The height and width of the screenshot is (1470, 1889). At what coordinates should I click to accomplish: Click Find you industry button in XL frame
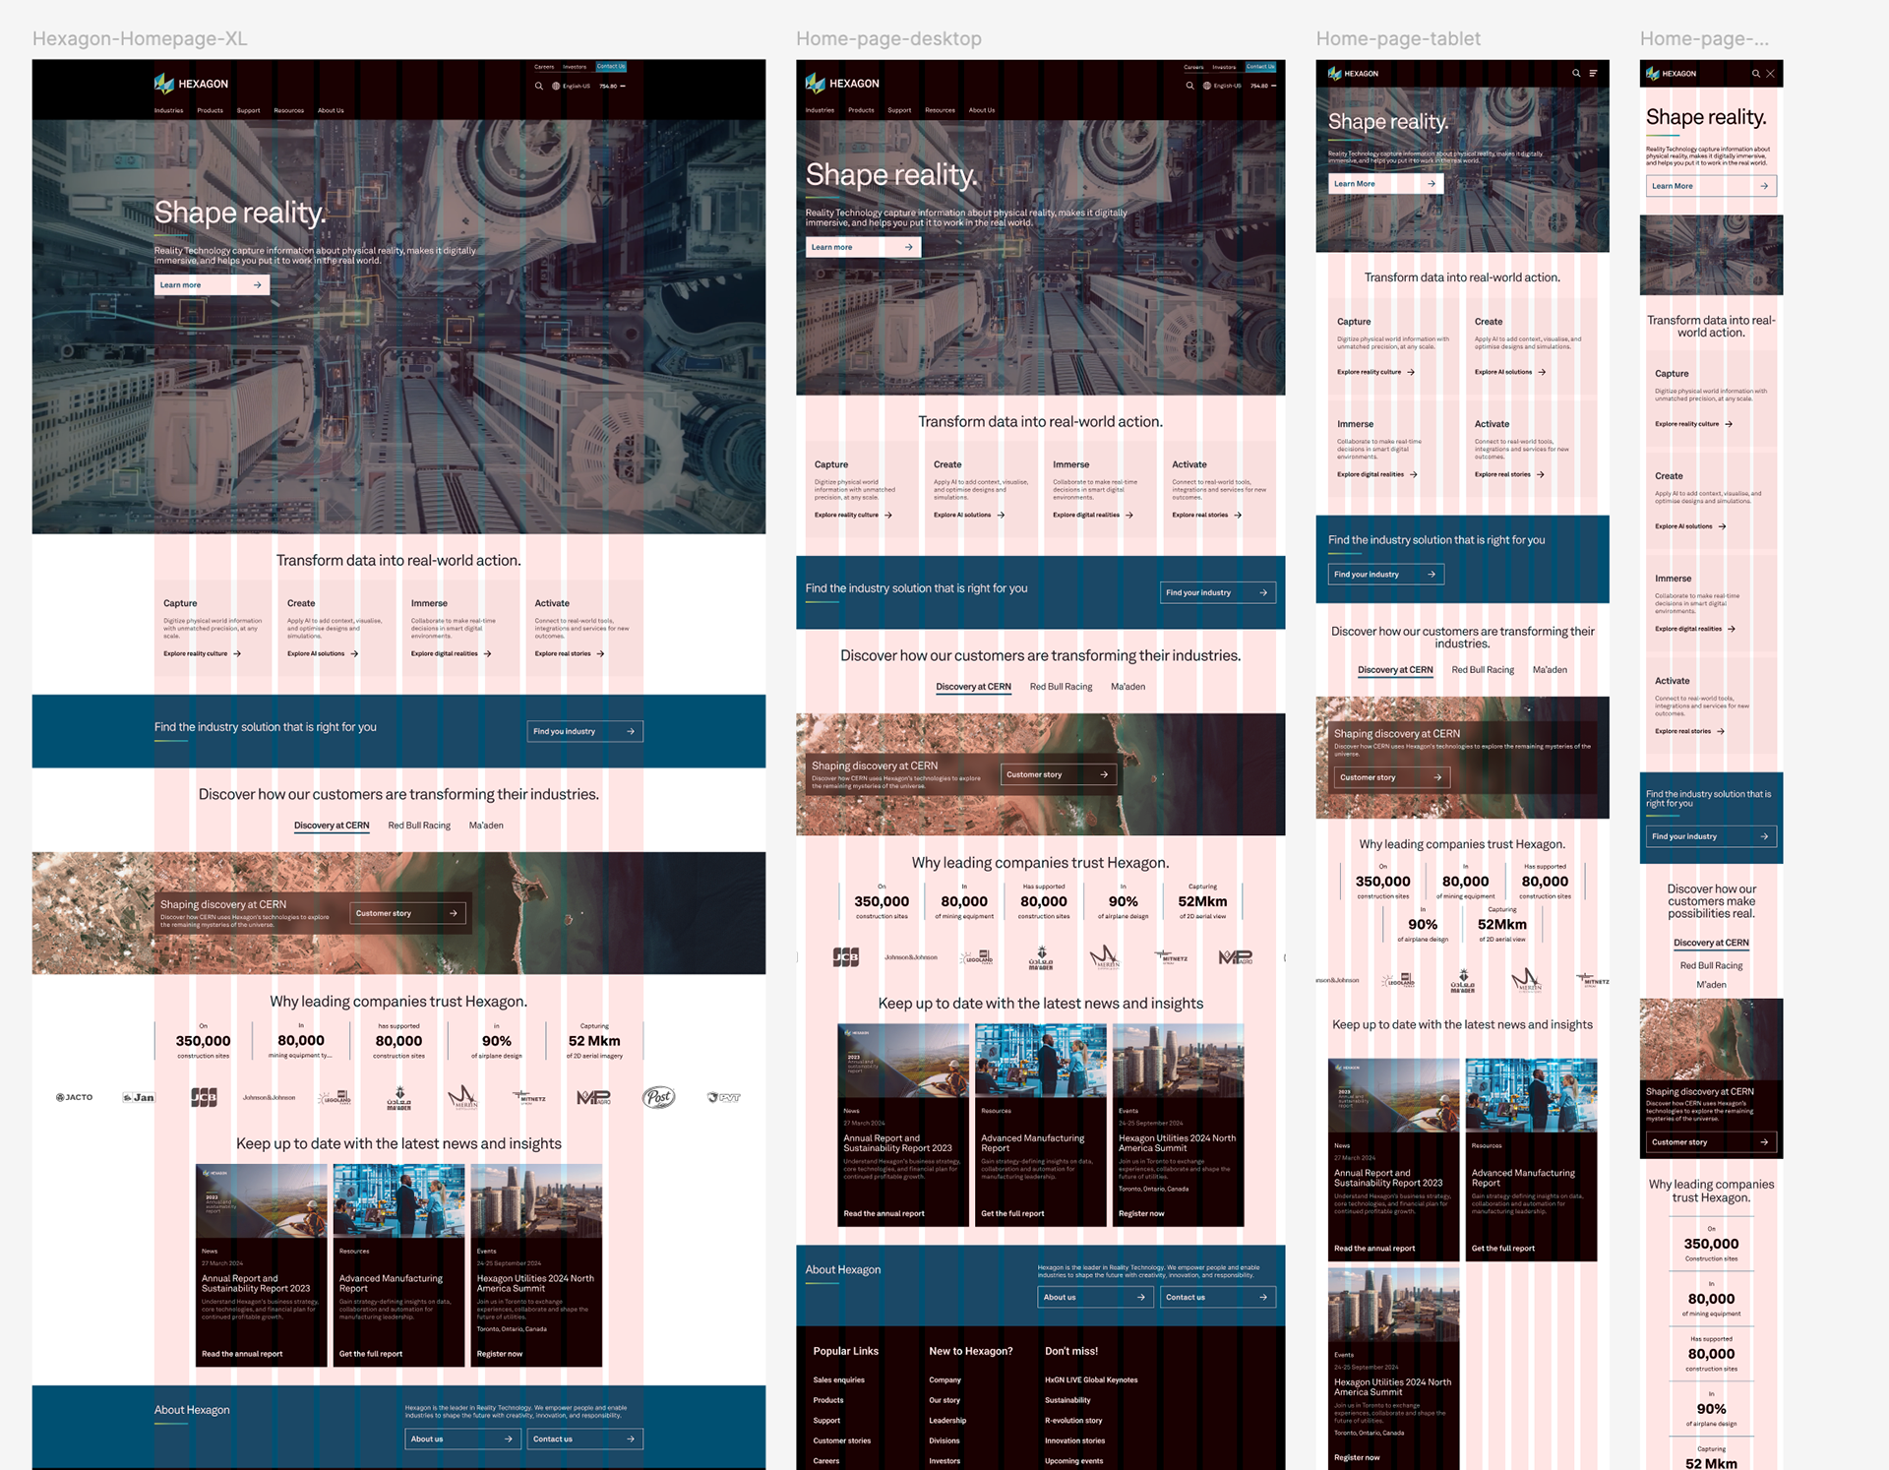(x=584, y=731)
